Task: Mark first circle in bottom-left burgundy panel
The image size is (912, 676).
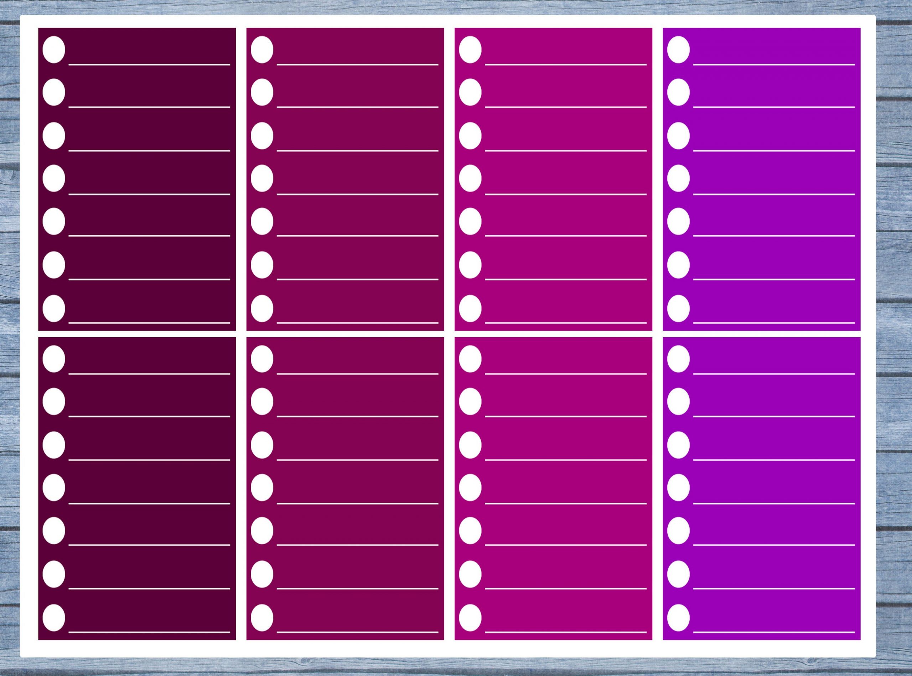Action: coord(54,359)
